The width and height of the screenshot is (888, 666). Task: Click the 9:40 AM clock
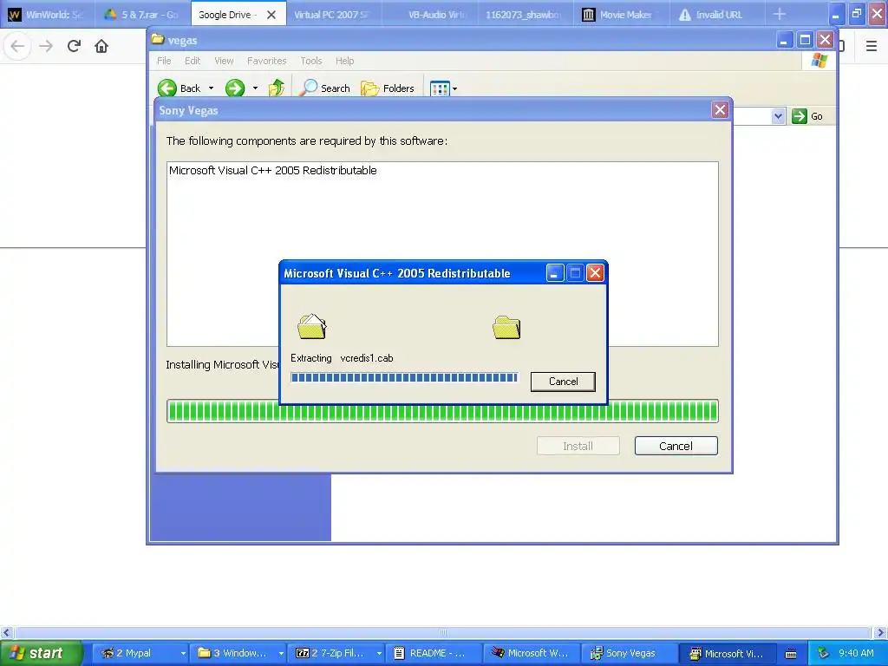[x=856, y=653]
